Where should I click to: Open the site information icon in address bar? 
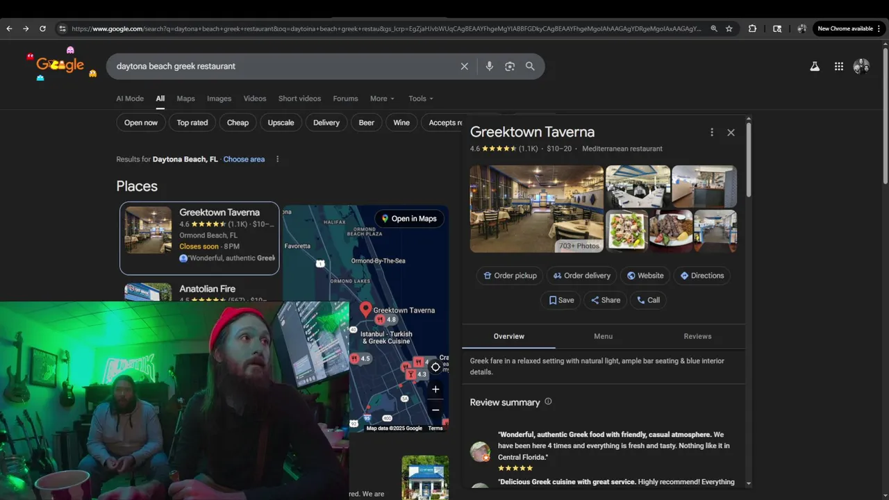pyautogui.click(x=62, y=28)
